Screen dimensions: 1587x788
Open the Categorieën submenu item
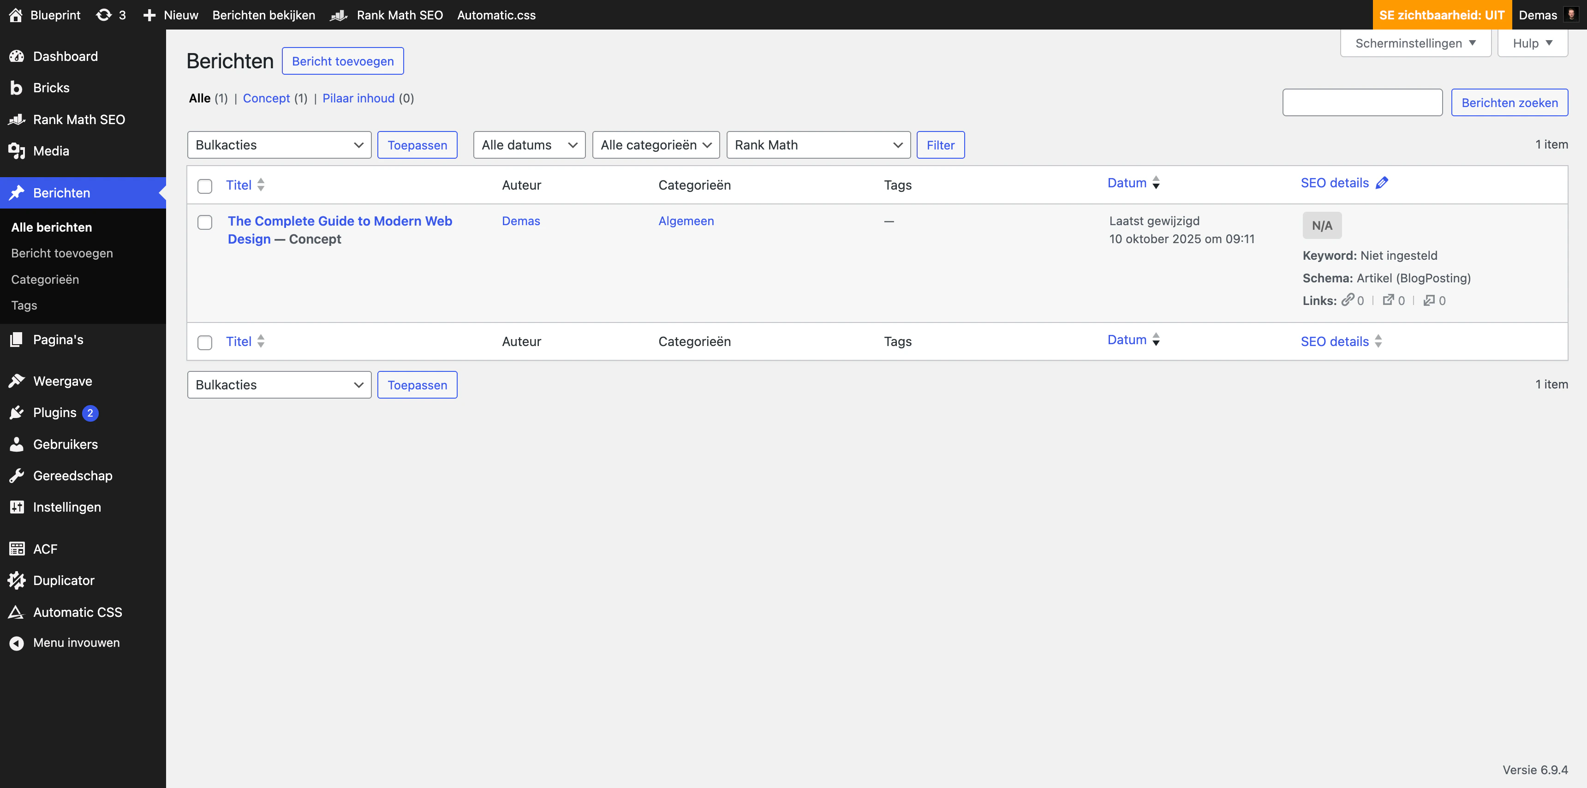(45, 280)
